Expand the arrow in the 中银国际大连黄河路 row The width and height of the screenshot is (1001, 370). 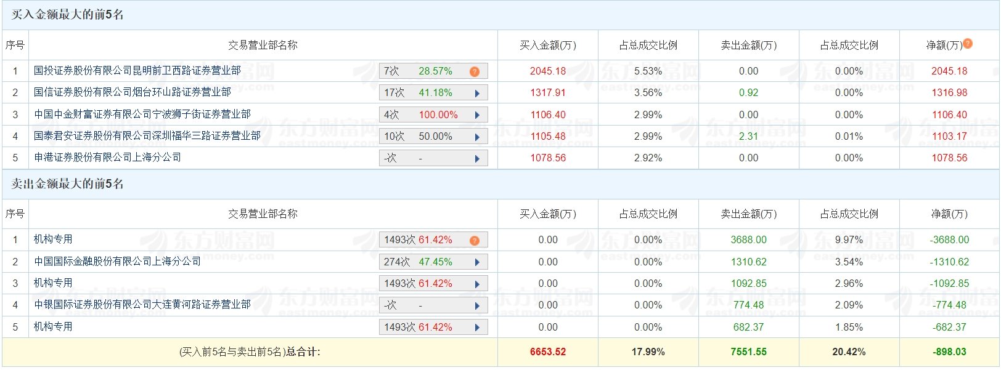(477, 305)
